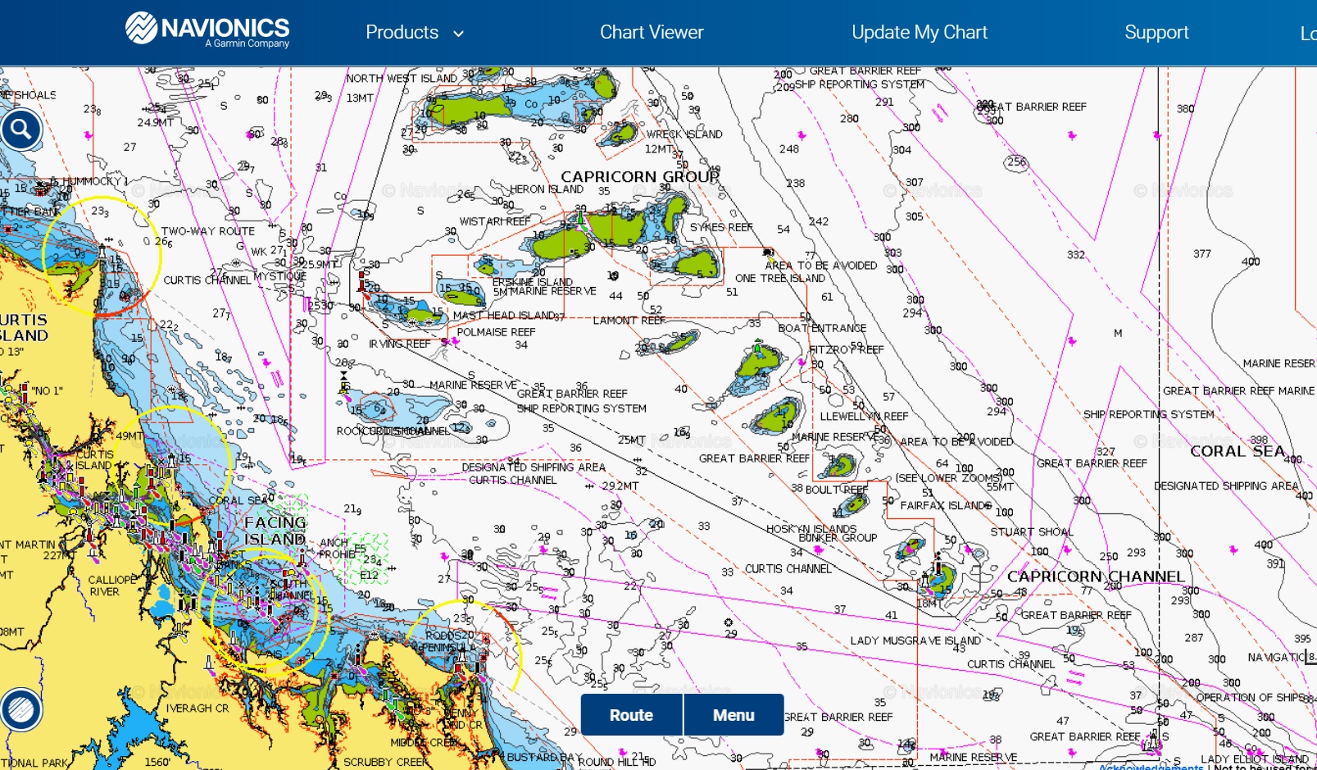Viewport: 1317px width, 770px height.
Task: Click the red beacon west of Mast Head Island
Action: click(361, 280)
